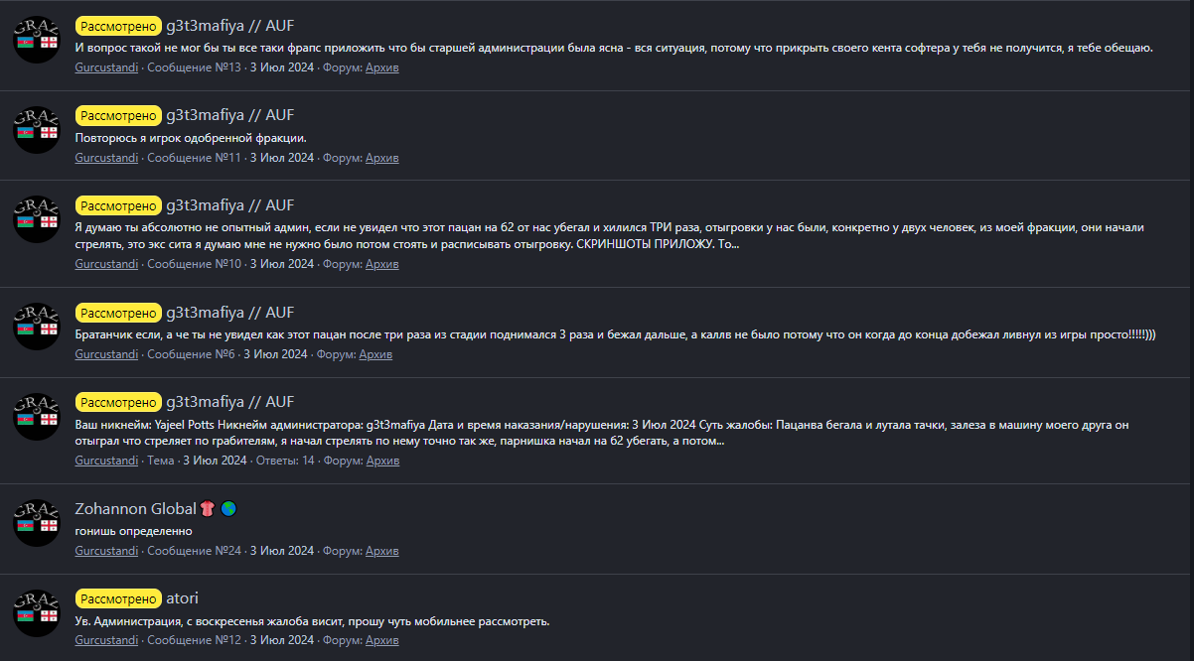Click the globe emoji after Zohannon Global
Image resolution: width=1194 pixels, height=661 pixels.
pyautogui.click(x=228, y=509)
